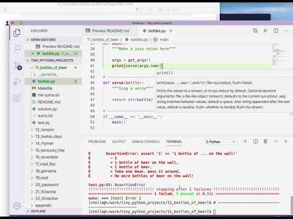Click 'test.py:60: AssertionError' in terminal

click(117, 185)
